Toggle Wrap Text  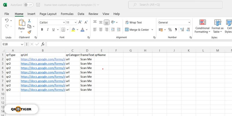pos(133,22)
